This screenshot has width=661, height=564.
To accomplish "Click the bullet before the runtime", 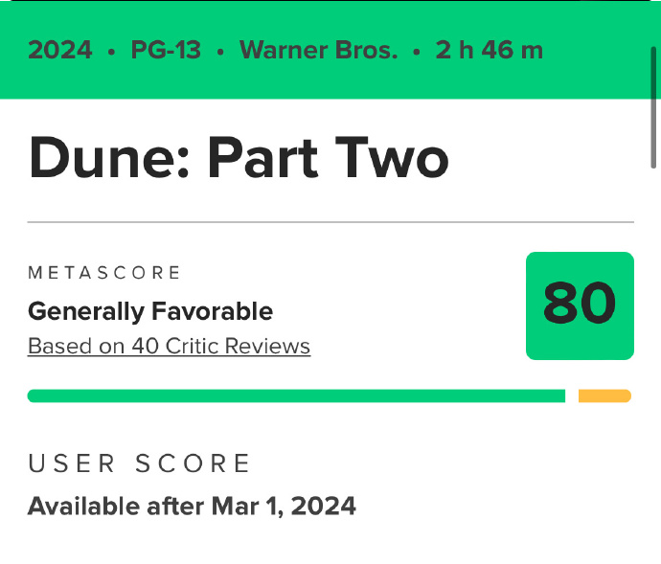I will [417, 51].
